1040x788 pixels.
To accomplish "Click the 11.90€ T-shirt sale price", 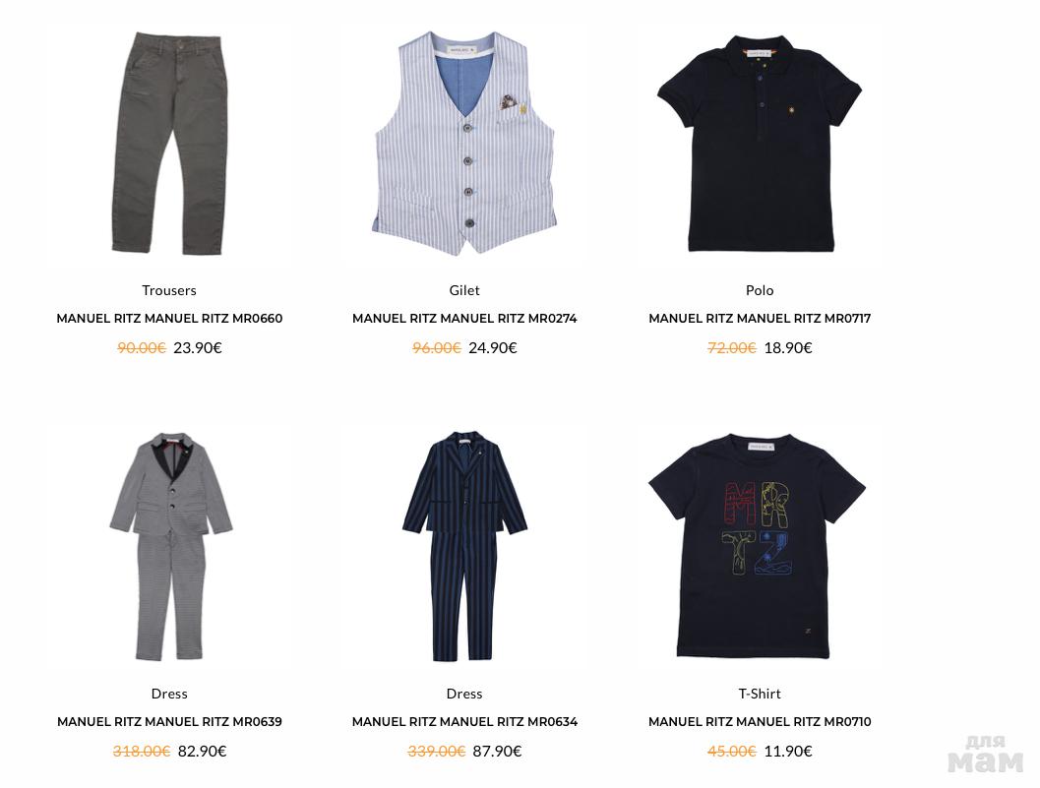I will (788, 751).
